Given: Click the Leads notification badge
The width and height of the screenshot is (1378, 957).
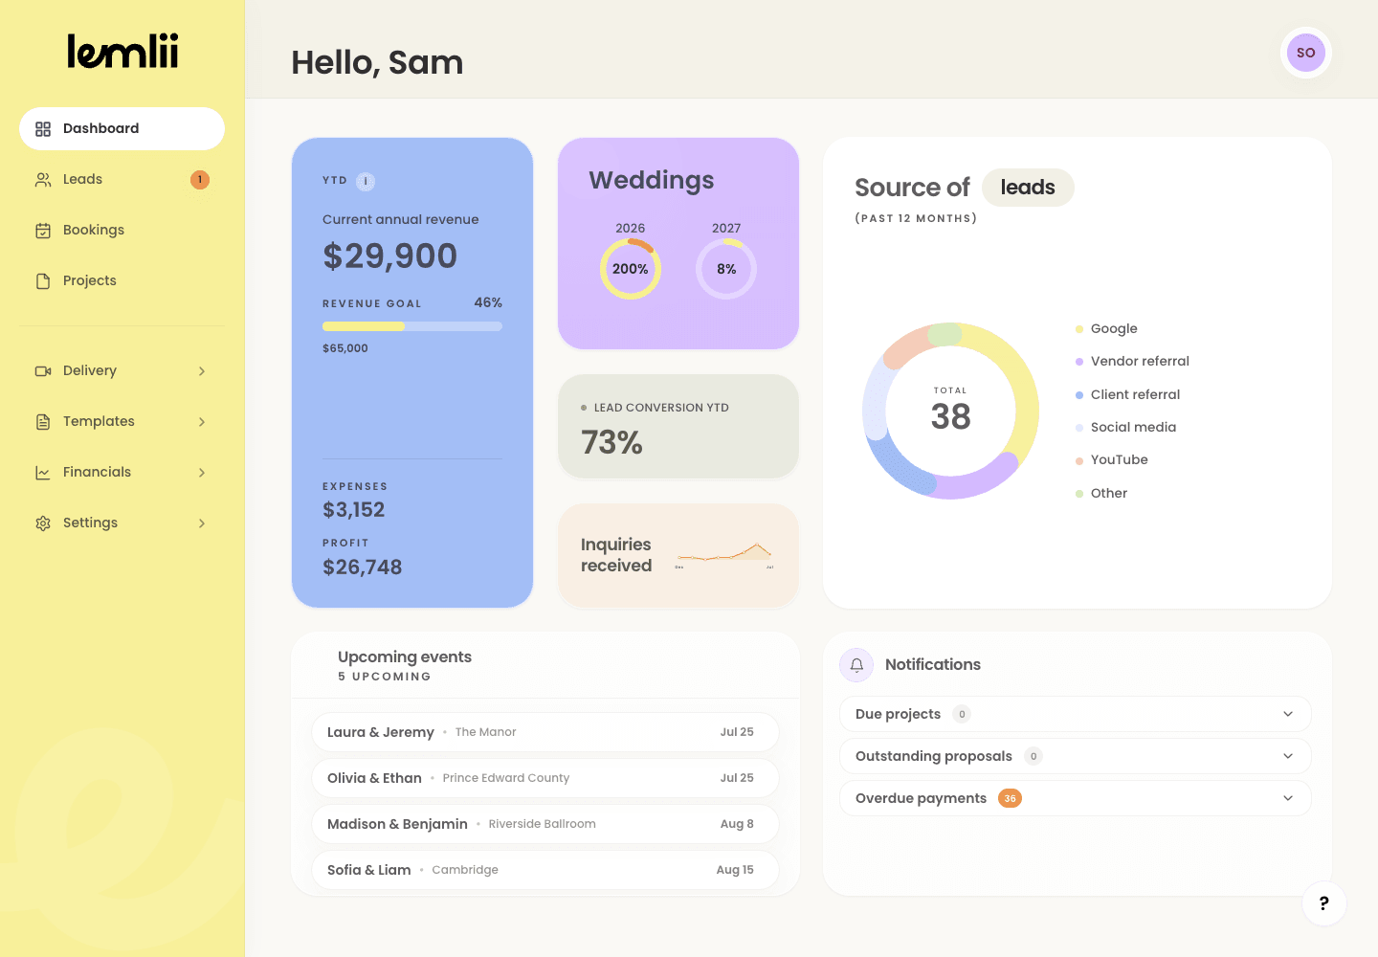Looking at the screenshot, I should pos(200,180).
